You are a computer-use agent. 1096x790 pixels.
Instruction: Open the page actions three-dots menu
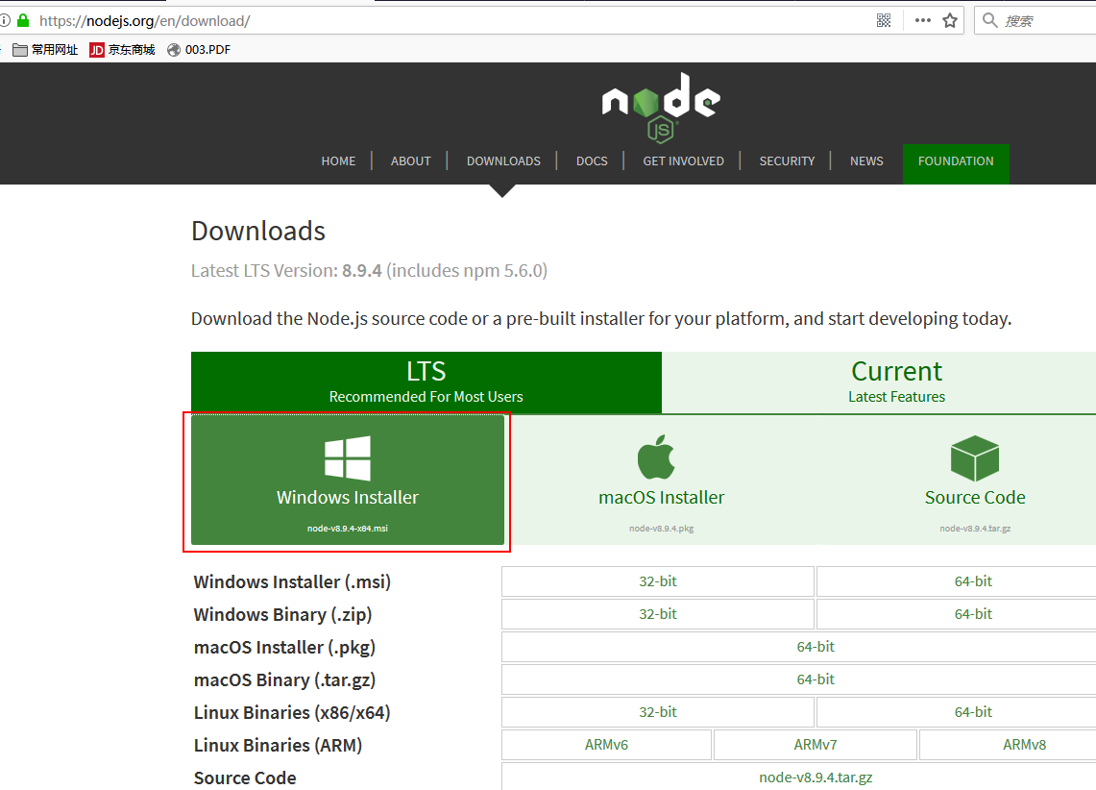tap(923, 20)
